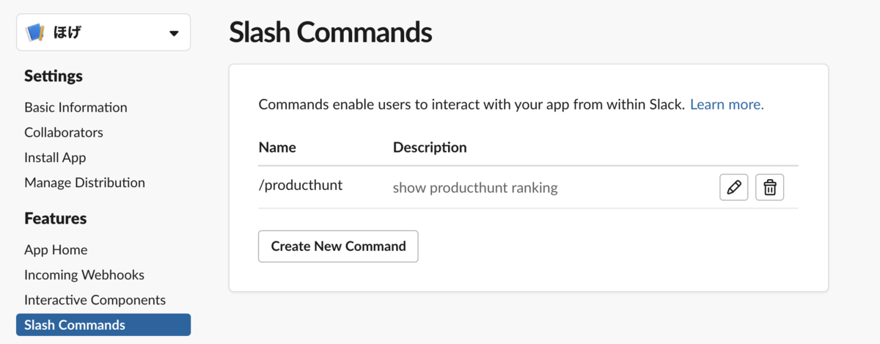Edit the /producthunt command with pencil icon
Image resolution: width=880 pixels, height=344 pixels.
tap(734, 187)
